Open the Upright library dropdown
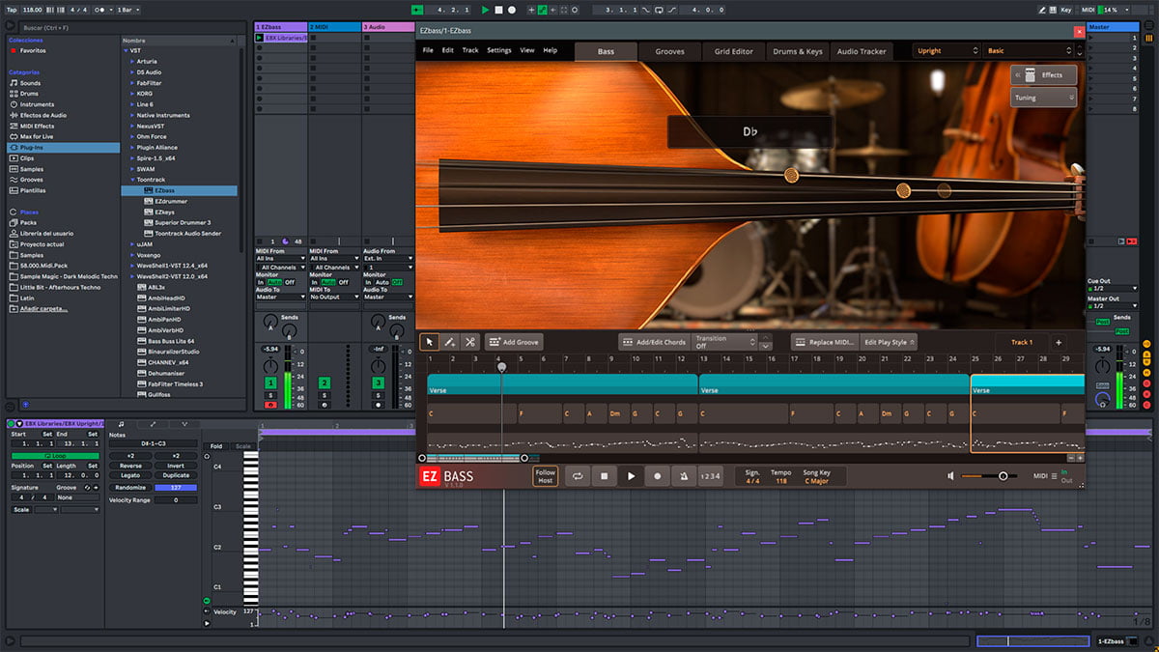This screenshot has height=652, width=1159. tap(946, 50)
